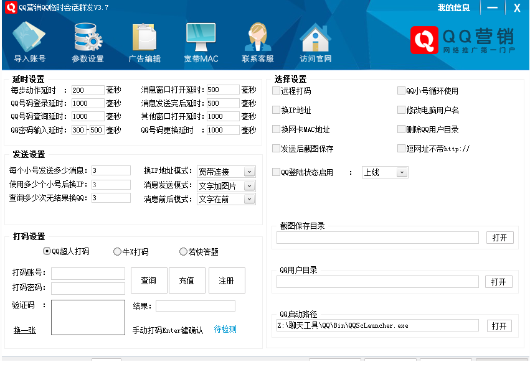Click the 查询 button
Viewport: 530px width, 375px height.
149,280
